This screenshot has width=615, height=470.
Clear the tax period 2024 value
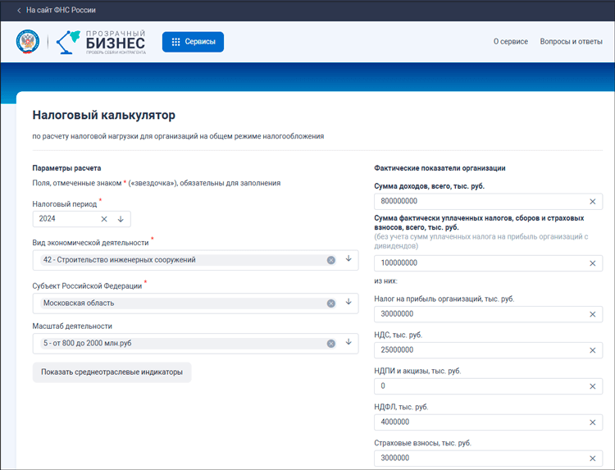click(104, 219)
